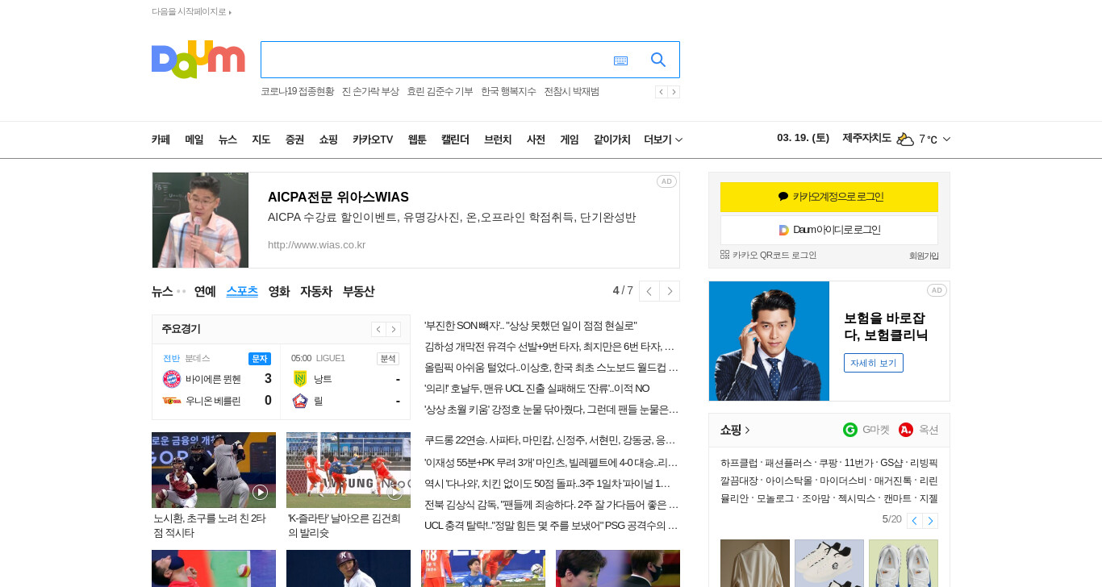1102x587 pixels.
Task: Click the Bayern Munich team logo
Action: (x=172, y=379)
